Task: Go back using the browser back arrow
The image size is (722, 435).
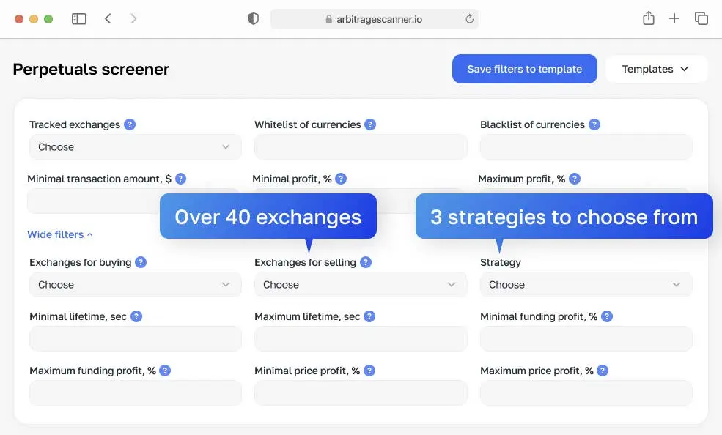Action: click(x=108, y=19)
